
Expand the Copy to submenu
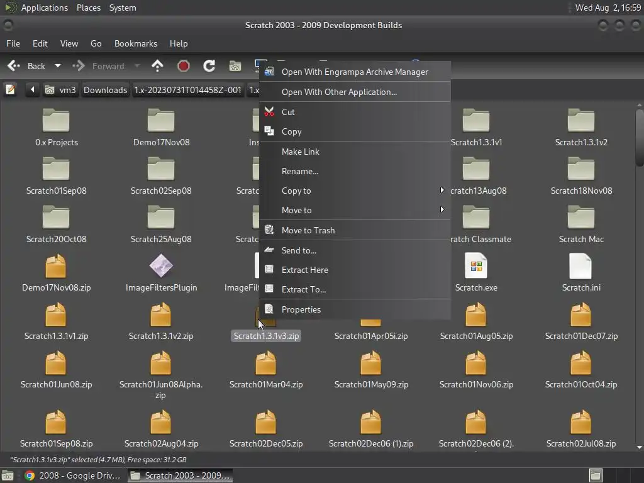[x=355, y=191]
